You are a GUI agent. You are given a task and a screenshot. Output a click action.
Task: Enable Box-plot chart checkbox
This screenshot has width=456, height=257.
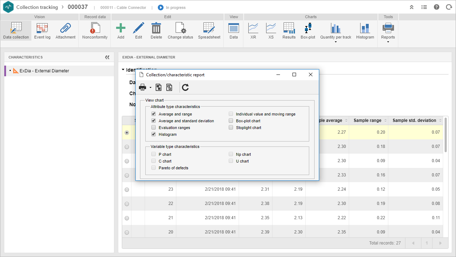[x=231, y=121]
